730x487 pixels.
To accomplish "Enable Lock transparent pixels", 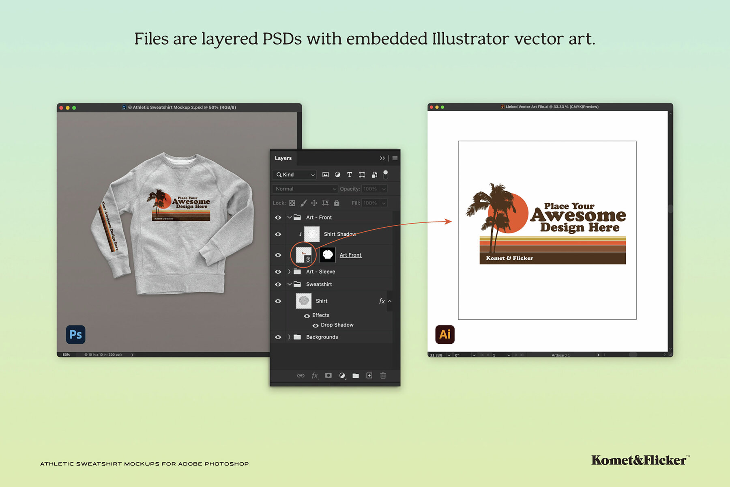I will pyautogui.click(x=292, y=203).
